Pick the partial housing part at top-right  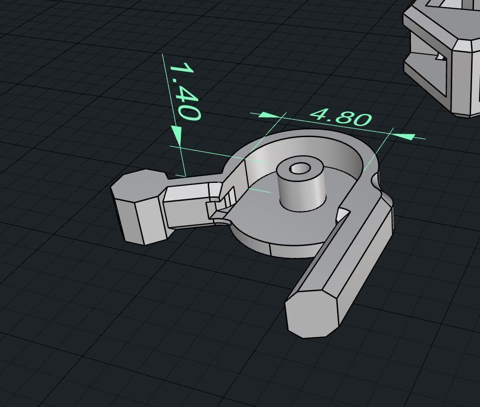point(442,58)
